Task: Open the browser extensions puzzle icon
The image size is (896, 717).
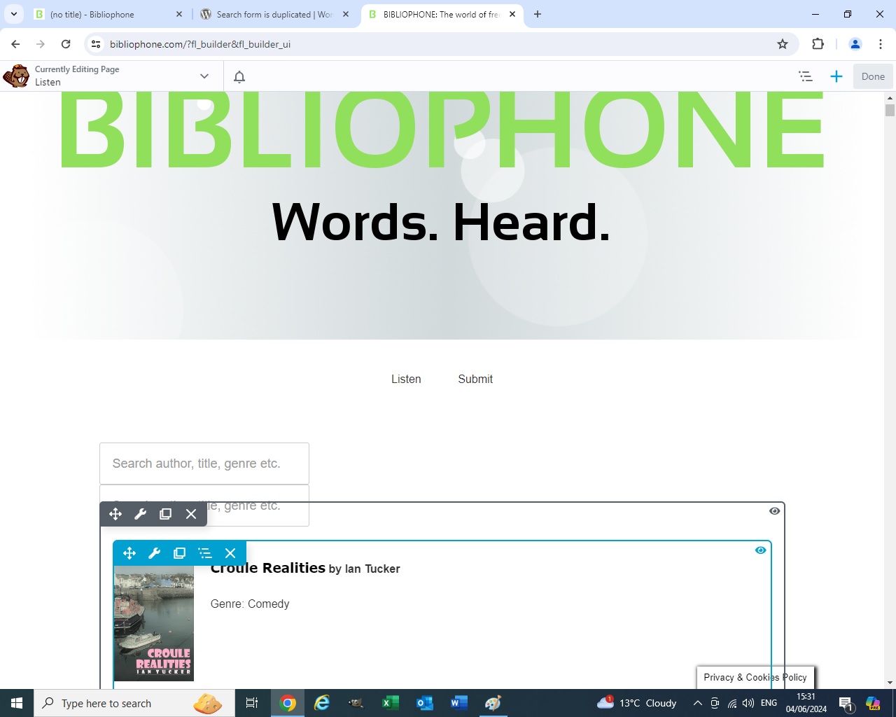Action: [818, 44]
